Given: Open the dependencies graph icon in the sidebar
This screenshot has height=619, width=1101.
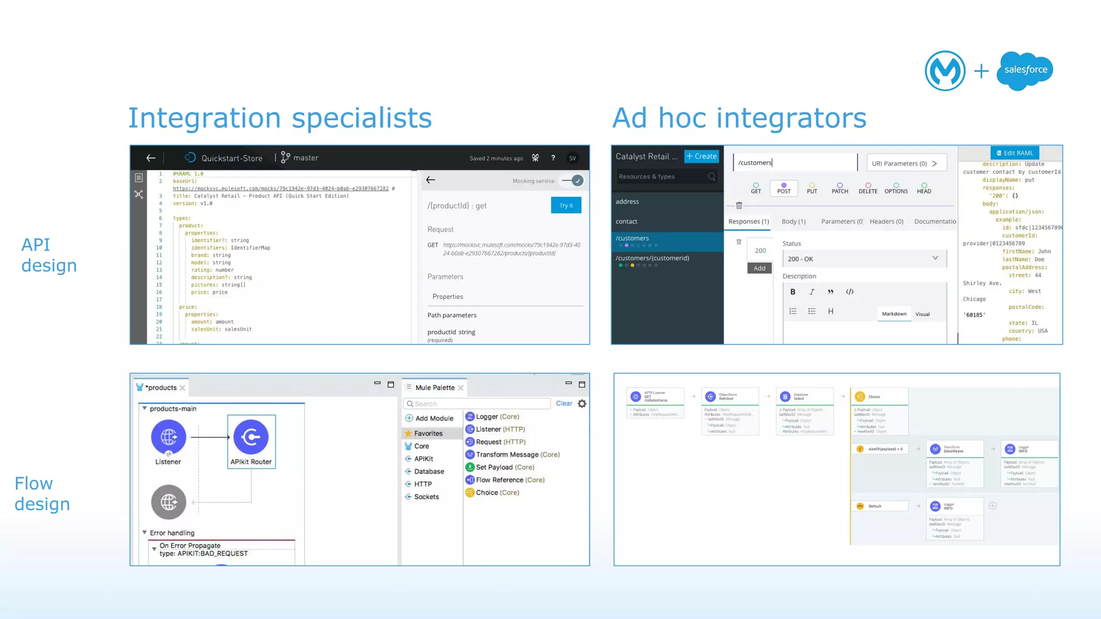Looking at the screenshot, I should pyautogui.click(x=139, y=194).
